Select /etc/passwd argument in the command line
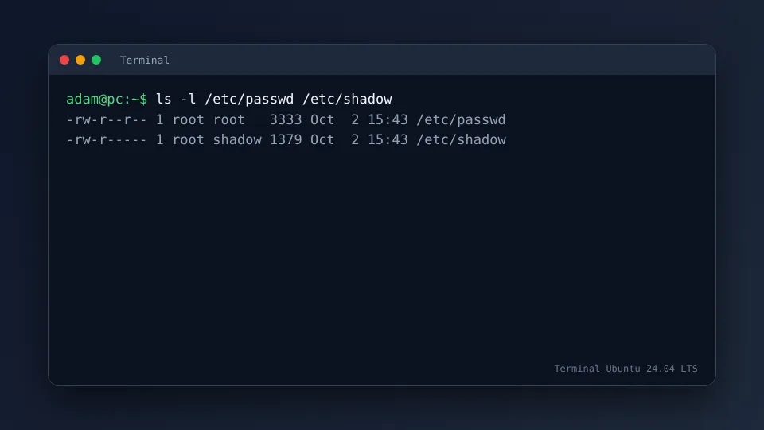764x430 pixels. click(x=249, y=99)
